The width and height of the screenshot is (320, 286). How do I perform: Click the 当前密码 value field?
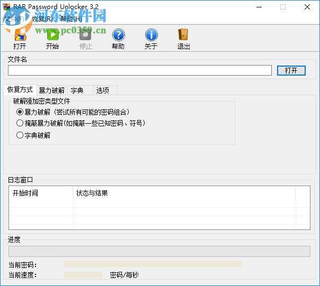click(153, 264)
